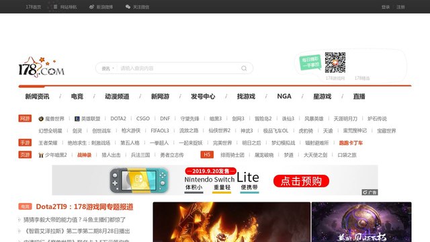The height and width of the screenshot is (242, 430).
Task: Click the orange 电竞 headline tag
Action: 26,206
